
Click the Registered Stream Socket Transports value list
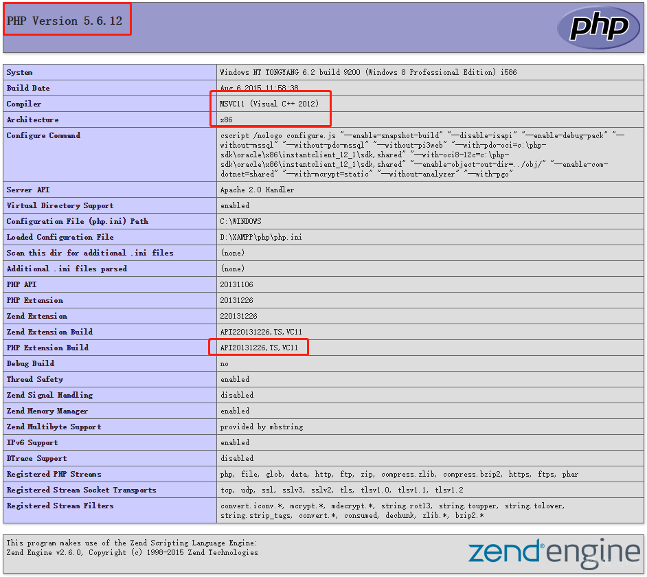[341, 490]
